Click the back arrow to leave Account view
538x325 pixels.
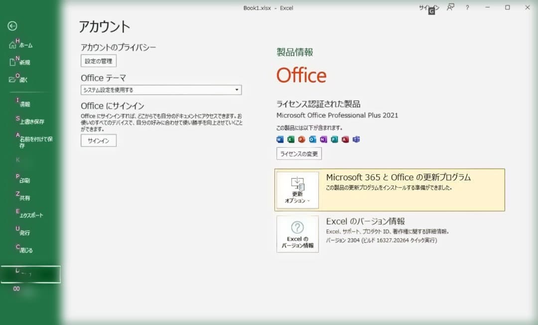pos(12,26)
